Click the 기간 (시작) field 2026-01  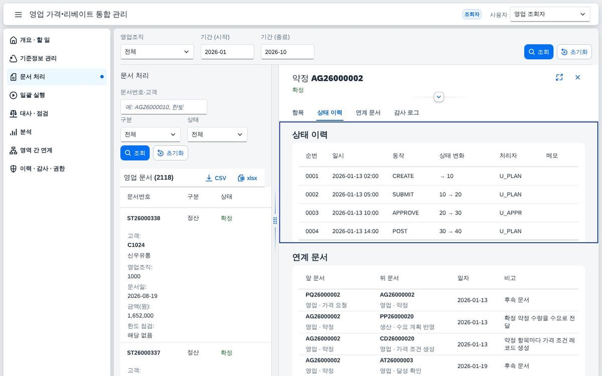[227, 52]
